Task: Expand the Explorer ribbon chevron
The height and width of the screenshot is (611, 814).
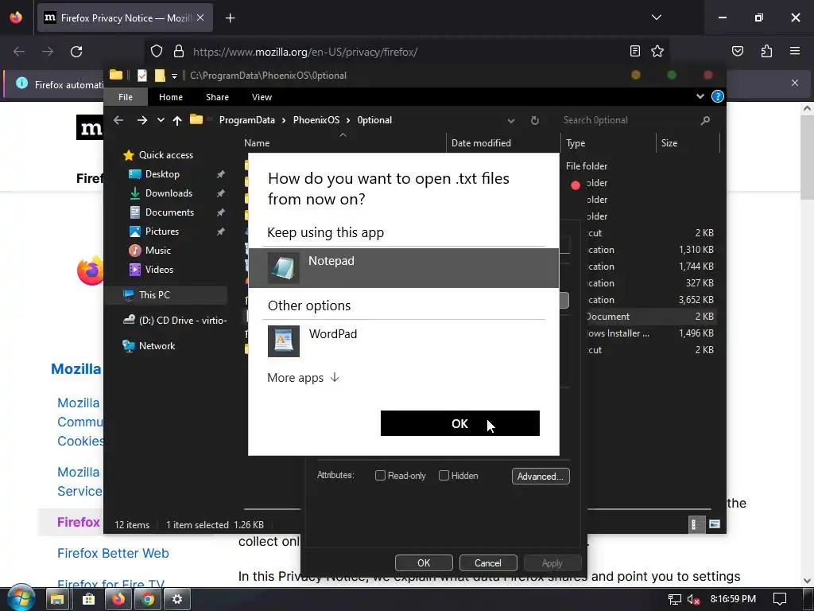Action: [x=700, y=96]
